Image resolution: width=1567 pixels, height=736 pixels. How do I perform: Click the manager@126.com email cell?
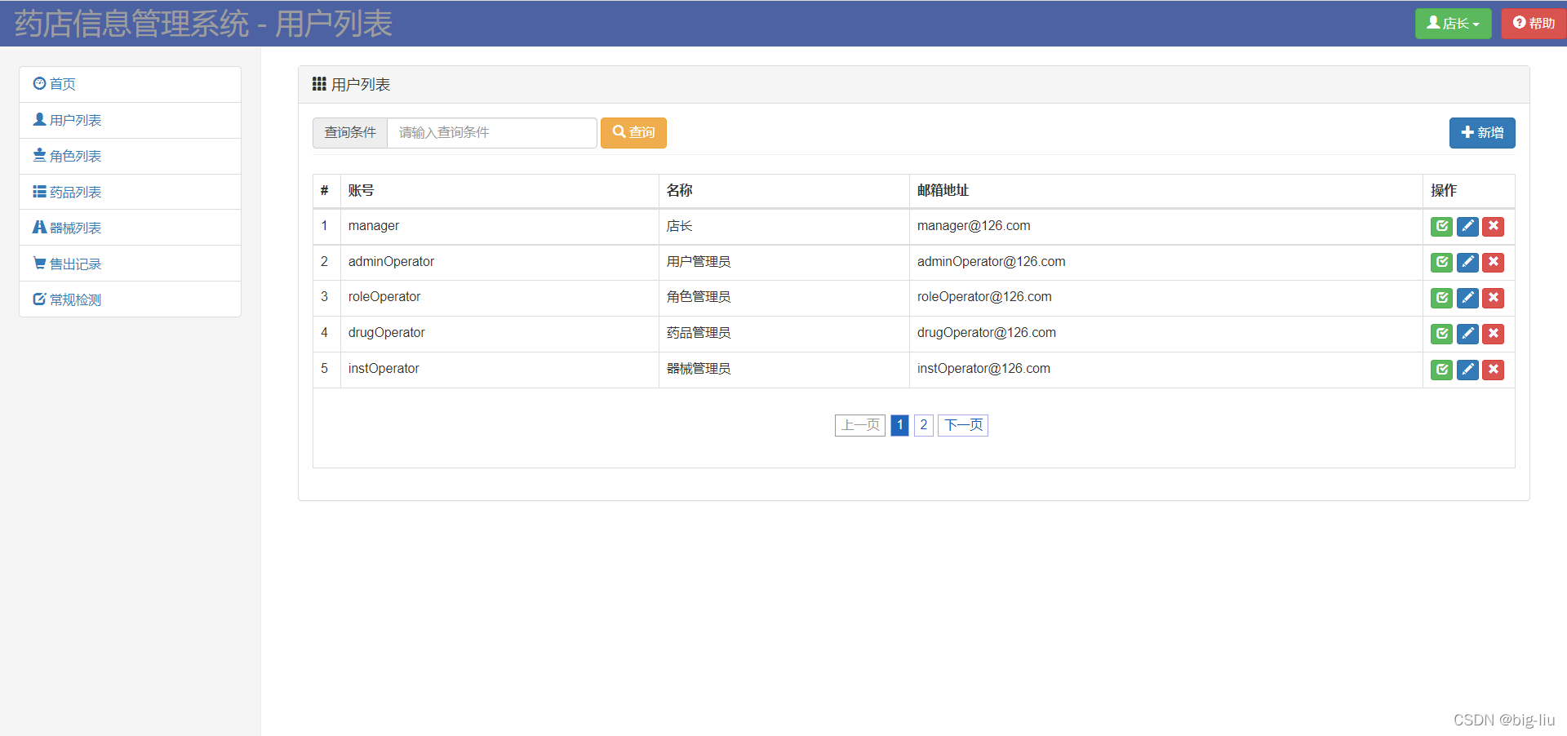(x=1165, y=226)
